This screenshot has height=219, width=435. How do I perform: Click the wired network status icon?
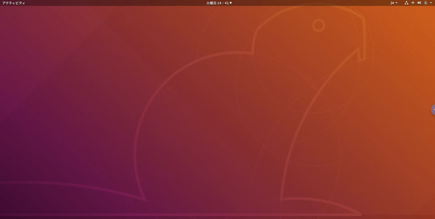406,3
